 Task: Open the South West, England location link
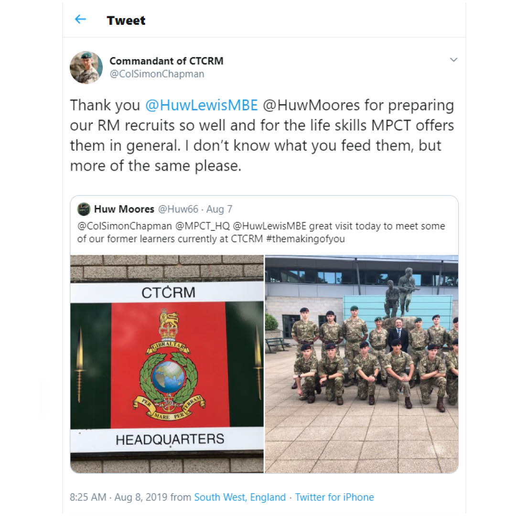[240, 497]
